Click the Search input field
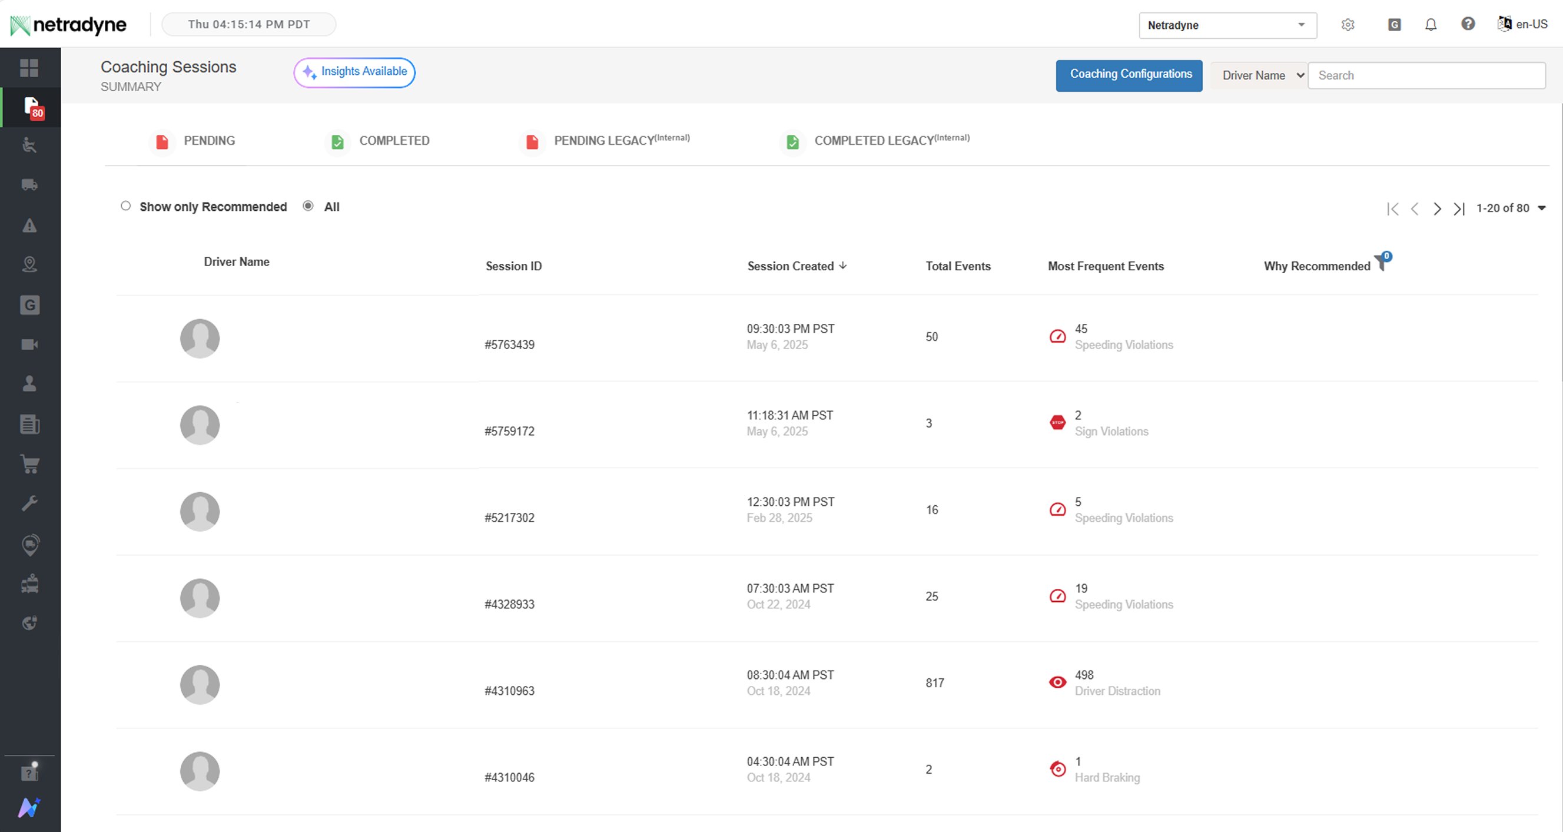Image resolution: width=1563 pixels, height=832 pixels. 1426,75
